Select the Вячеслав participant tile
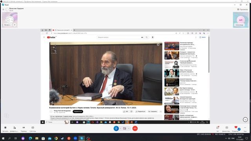This screenshot has height=141, width=251. tap(9, 20)
